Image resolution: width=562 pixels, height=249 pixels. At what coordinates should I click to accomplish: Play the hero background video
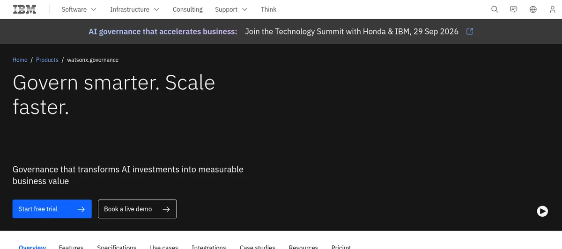tap(542, 211)
